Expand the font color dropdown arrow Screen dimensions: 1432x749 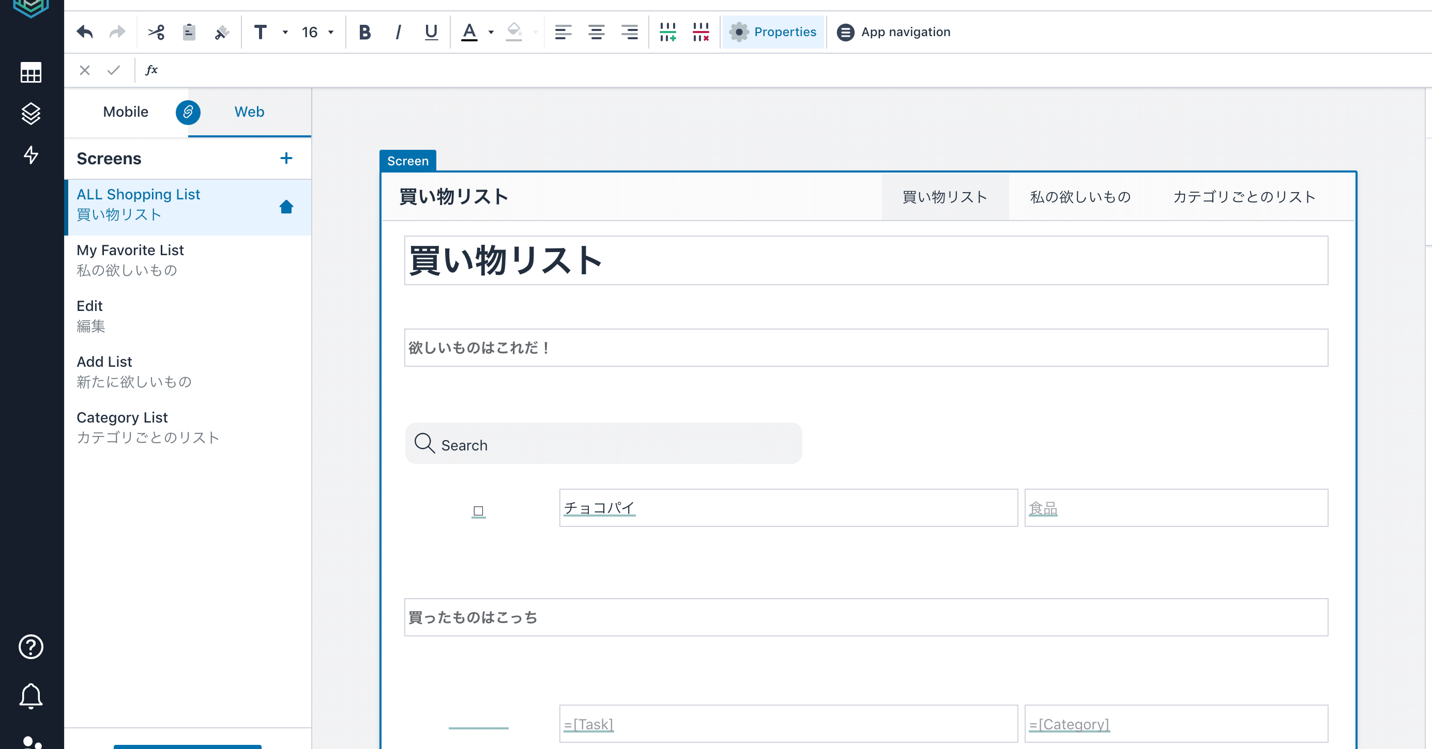[x=491, y=32]
